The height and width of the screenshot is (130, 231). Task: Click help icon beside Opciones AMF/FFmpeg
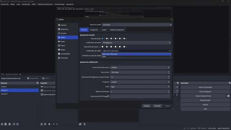click(108, 96)
